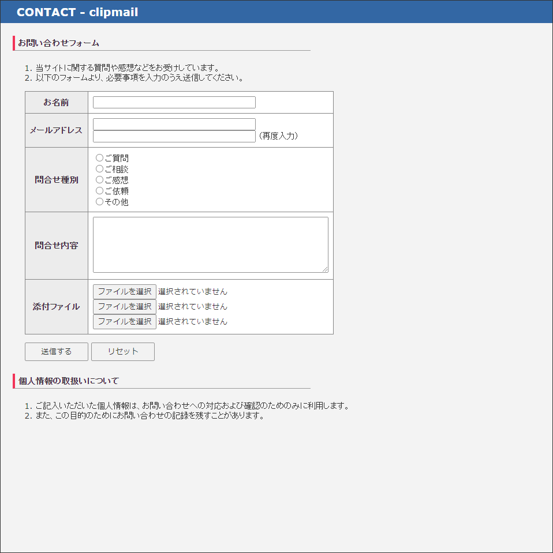553x553 pixels.
Task: Select the ご相談 inquiry type radio button
Action: click(x=99, y=168)
